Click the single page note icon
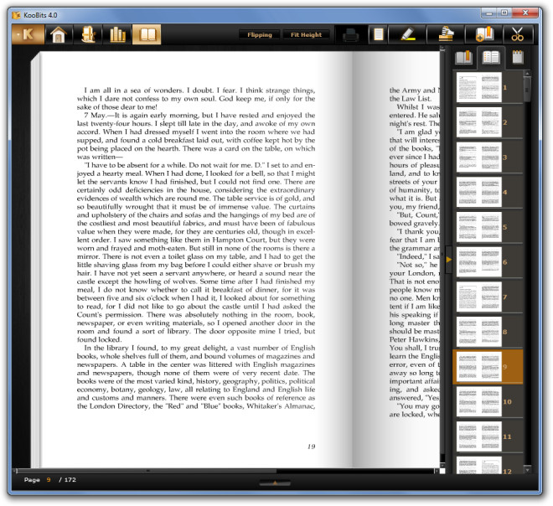 [379, 34]
